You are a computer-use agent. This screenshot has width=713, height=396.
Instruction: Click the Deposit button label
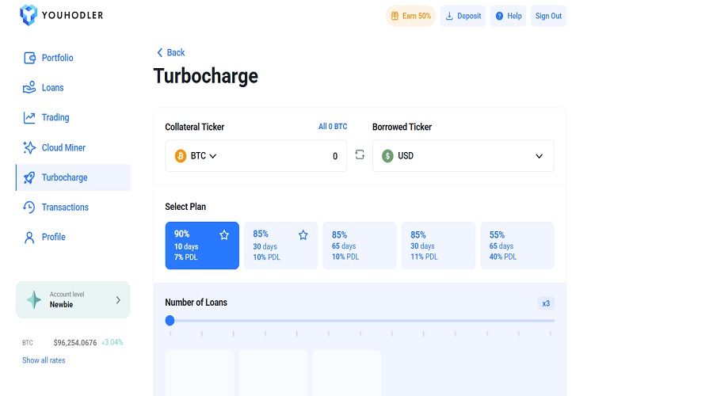point(469,16)
